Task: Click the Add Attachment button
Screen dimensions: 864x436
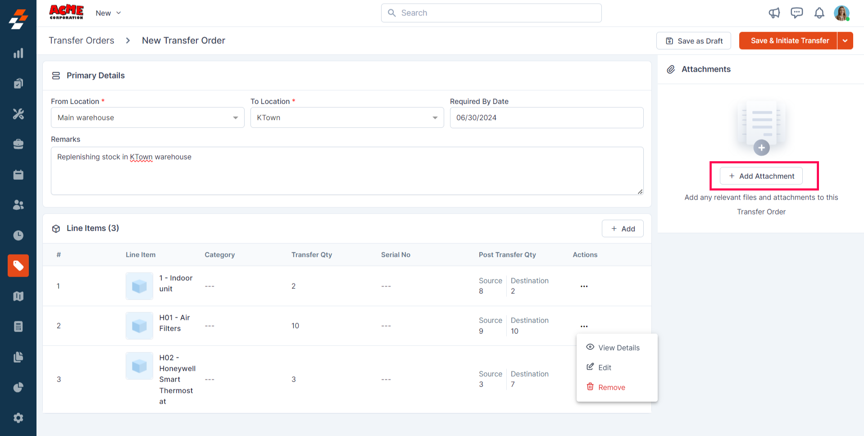Action: (x=761, y=176)
